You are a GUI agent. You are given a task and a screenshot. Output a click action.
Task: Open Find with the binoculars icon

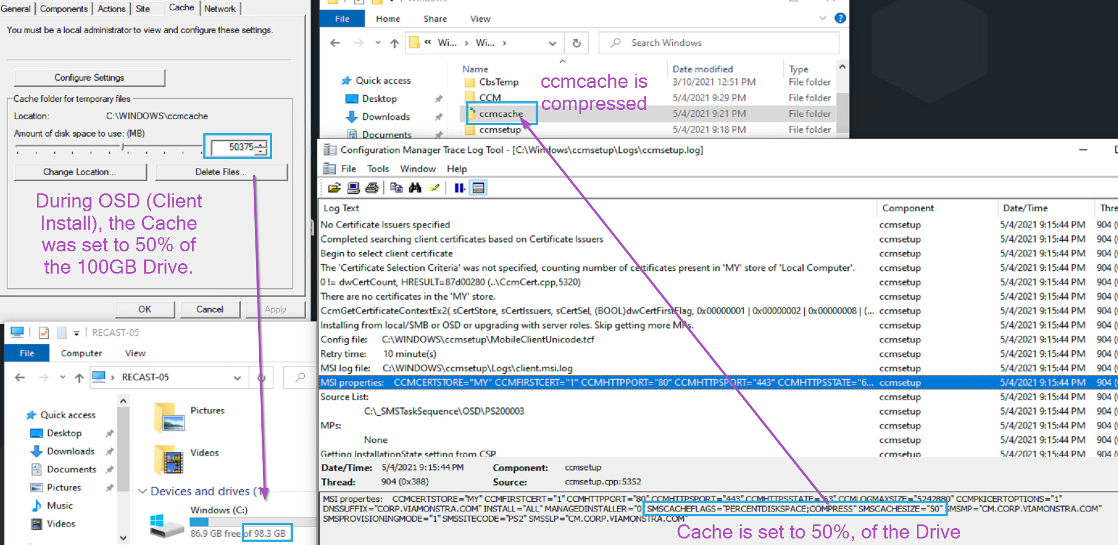tap(415, 188)
